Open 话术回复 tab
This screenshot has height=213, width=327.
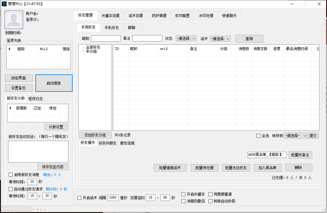click(136, 16)
